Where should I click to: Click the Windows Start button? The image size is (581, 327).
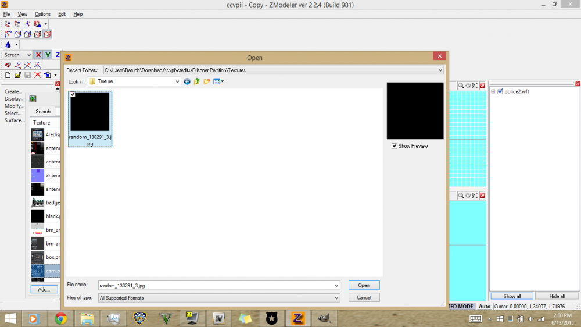(x=10, y=318)
